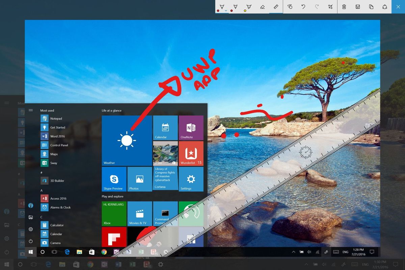Share the sketch
The width and height of the screenshot is (405, 270).
click(385, 6)
